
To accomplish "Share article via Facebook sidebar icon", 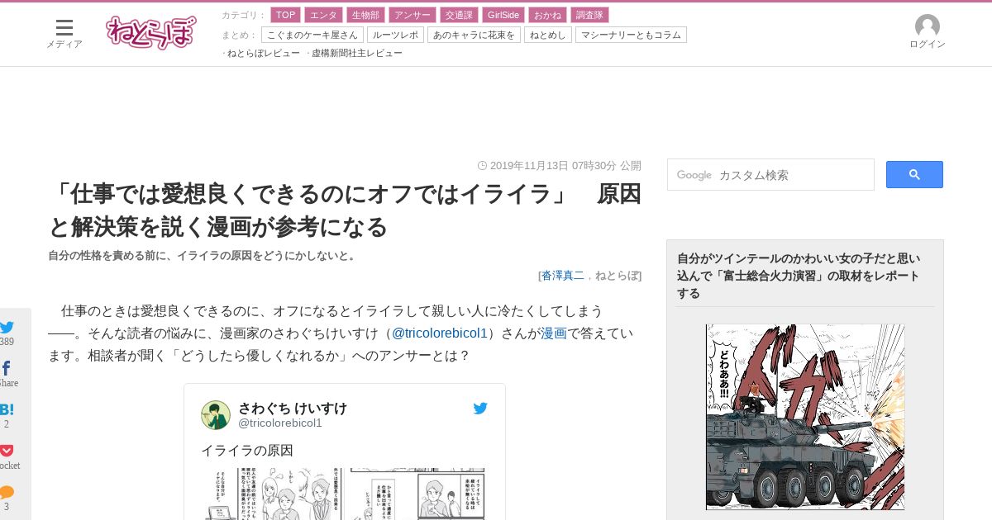I will point(7,368).
